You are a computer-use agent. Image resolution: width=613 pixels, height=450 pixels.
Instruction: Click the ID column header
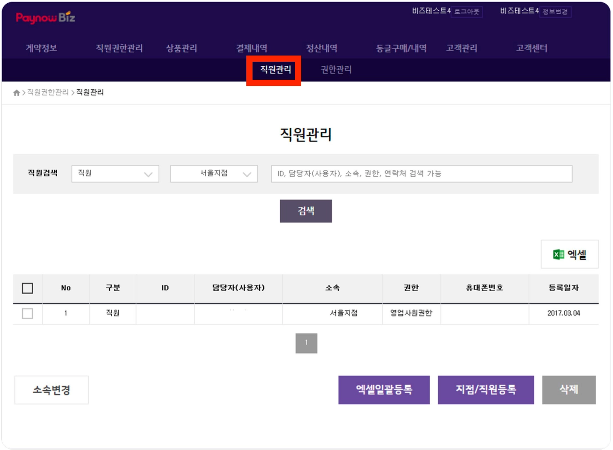[x=165, y=288]
